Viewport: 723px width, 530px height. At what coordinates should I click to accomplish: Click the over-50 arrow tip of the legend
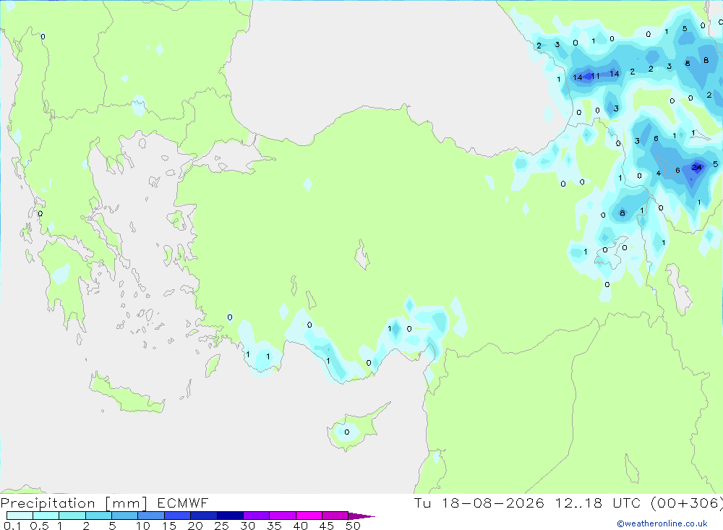click(361, 516)
